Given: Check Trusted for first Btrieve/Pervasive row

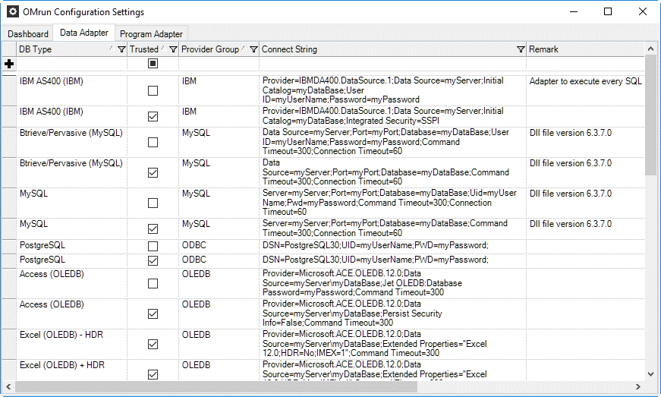Looking at the screenshot, I should (153, 143).
